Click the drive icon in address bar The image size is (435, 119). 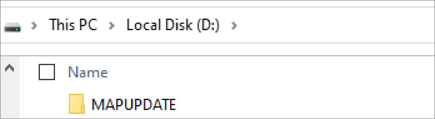[x=12, y=27]
